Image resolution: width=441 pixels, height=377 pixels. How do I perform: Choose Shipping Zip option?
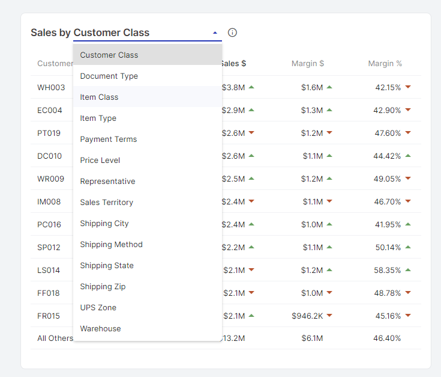tap(103, 286)
